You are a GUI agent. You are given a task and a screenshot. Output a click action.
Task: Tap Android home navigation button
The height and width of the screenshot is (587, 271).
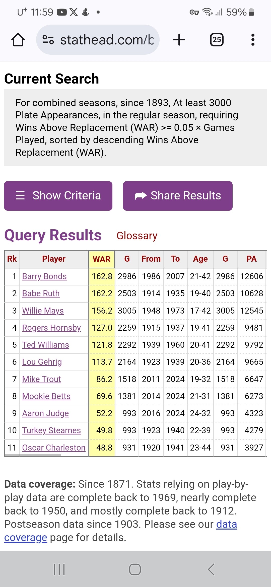pyautogui.click(x=135, y=569)
